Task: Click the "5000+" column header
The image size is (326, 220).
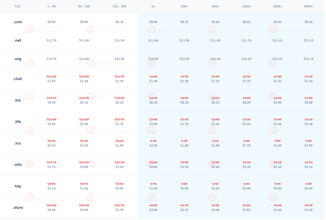Action: click(308, 6)
